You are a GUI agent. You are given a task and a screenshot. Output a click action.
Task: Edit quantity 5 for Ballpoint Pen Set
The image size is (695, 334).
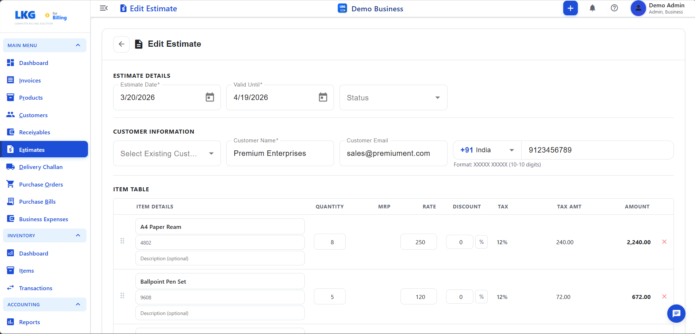click(x=330, y=296)
